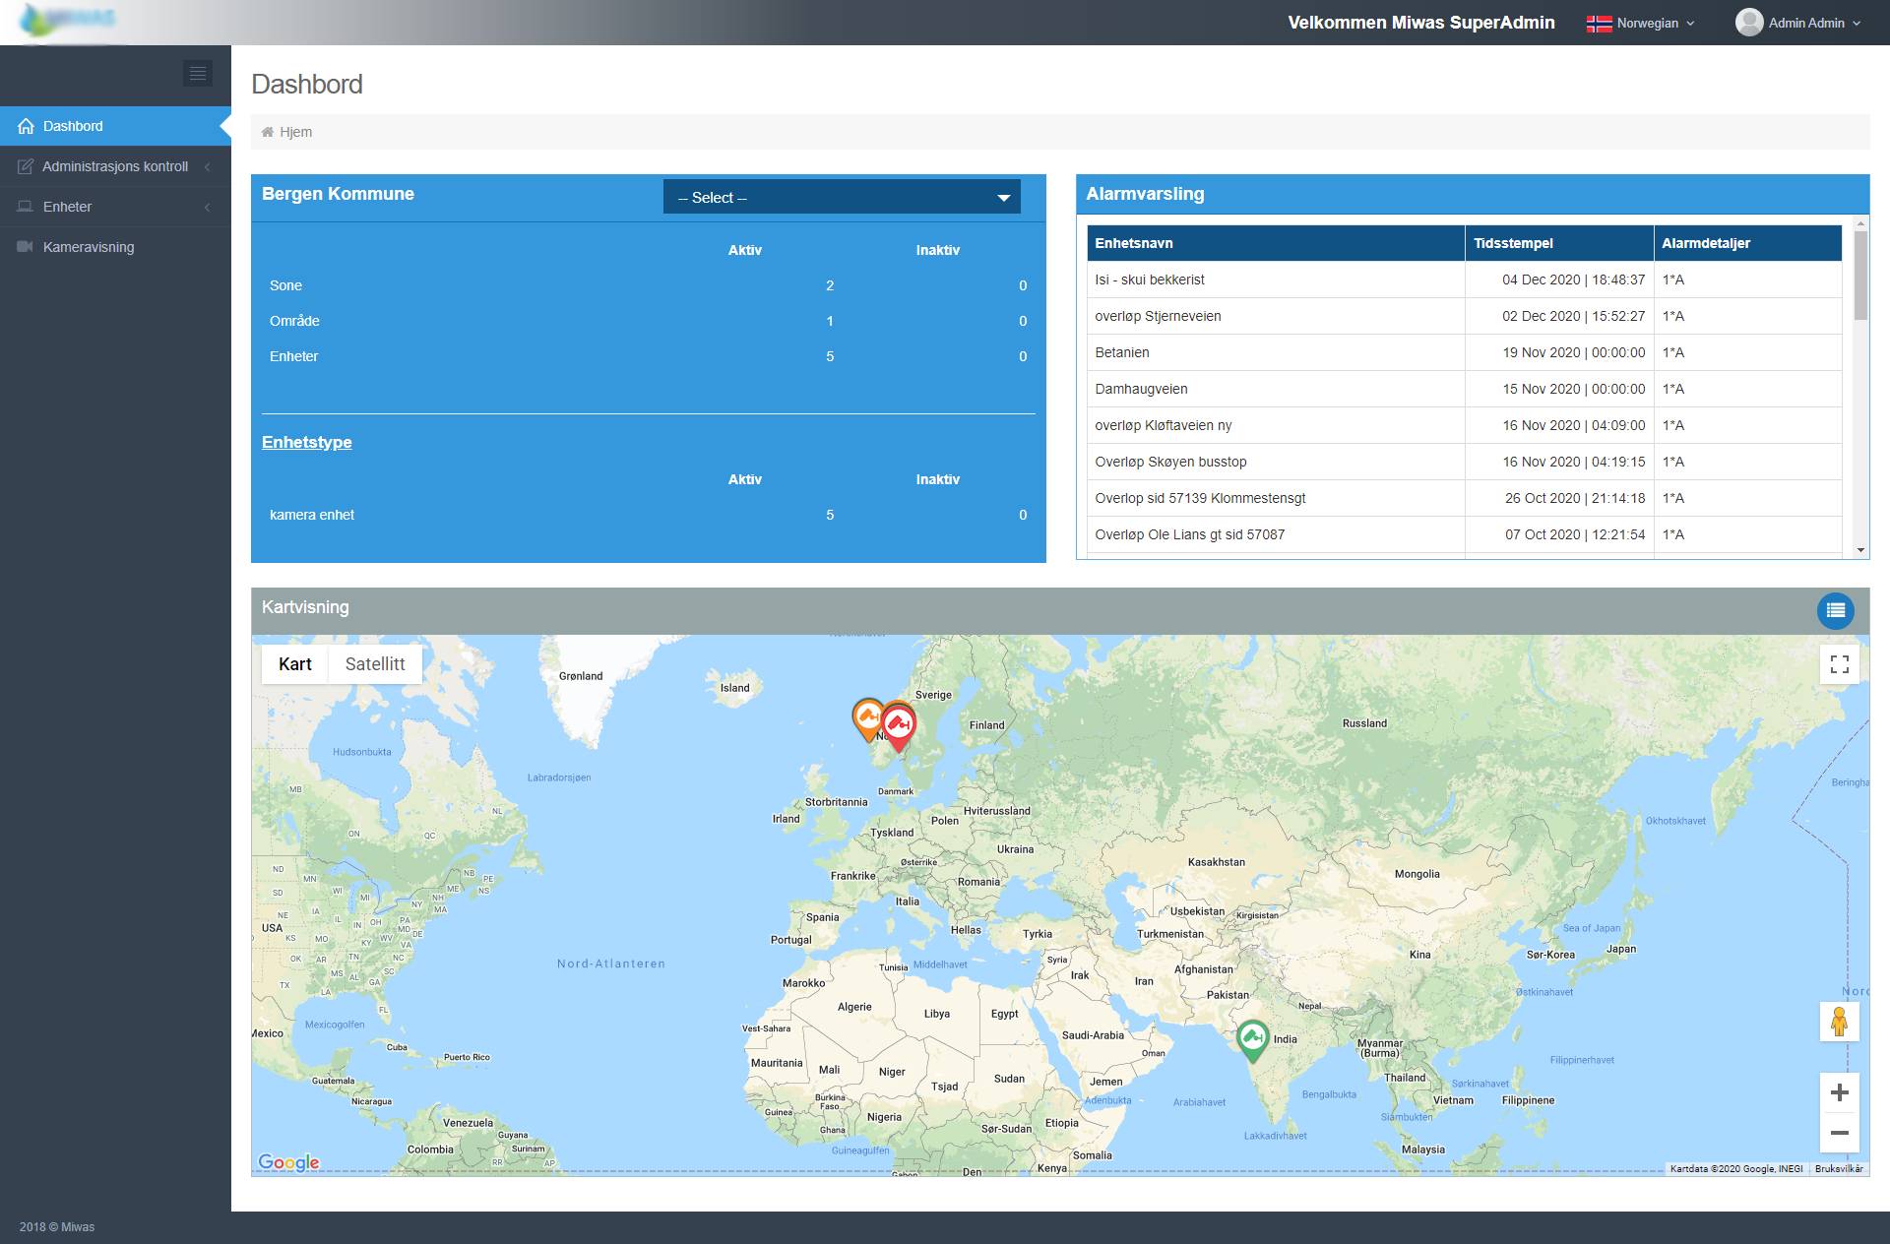Click the Alarmvarsling table scrollbar down arrow
The width and height of the screenshot is (1890, 1244).
point(1859,550)
